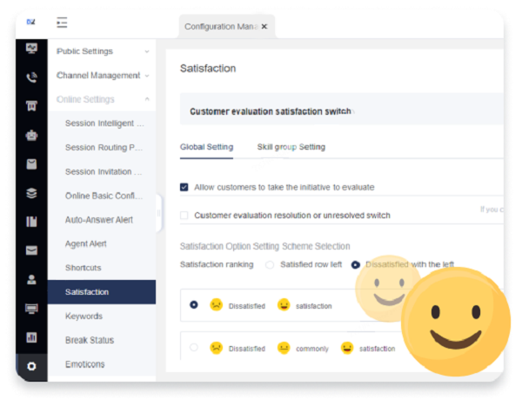Open the robot icon in sidebar
522x400 pixels.
(32, 135)
